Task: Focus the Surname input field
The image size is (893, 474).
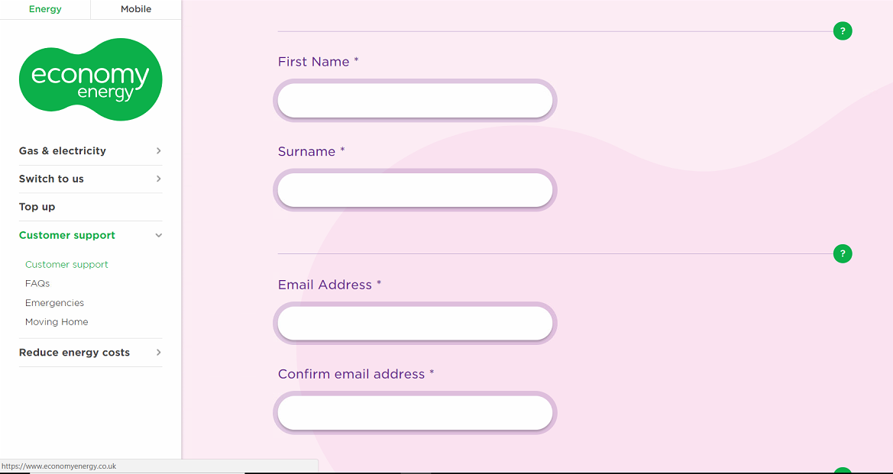Action: [x=415, y=190]
